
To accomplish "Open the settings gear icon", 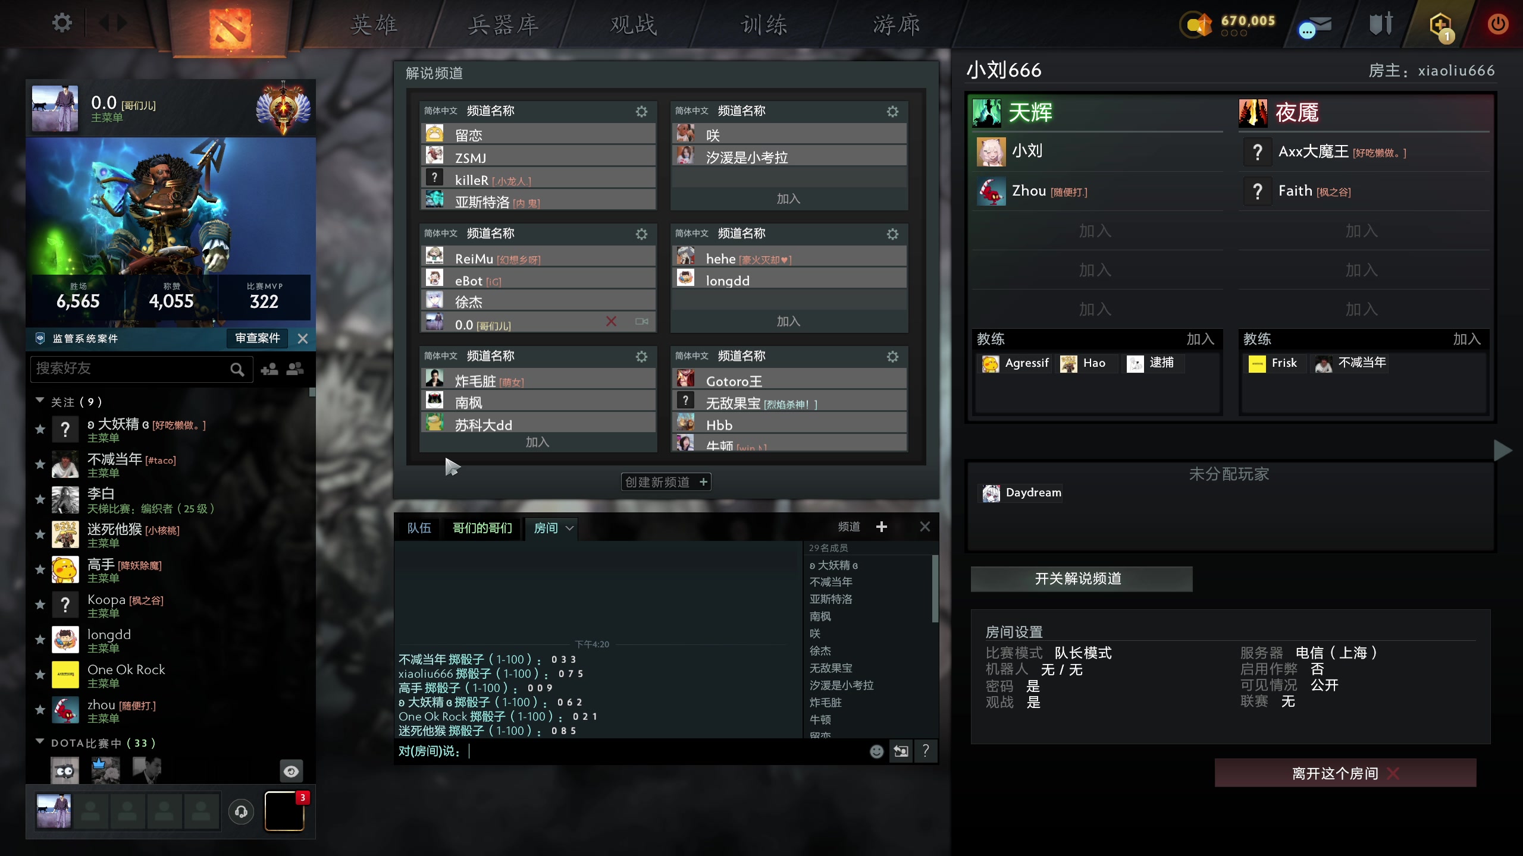I will 62,23.
